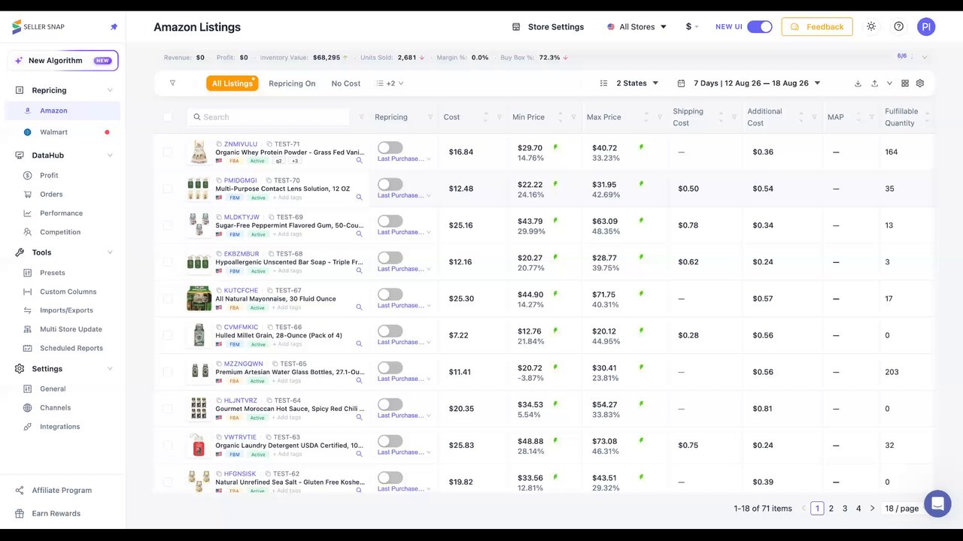Check the CVMFMKIC row checkbox
This screenshot has width=963, height=541.
pos(168,335)
